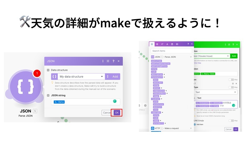Select the prefecture pill
The height and width of the screenshot is (142, 252).
click(158, 104)
